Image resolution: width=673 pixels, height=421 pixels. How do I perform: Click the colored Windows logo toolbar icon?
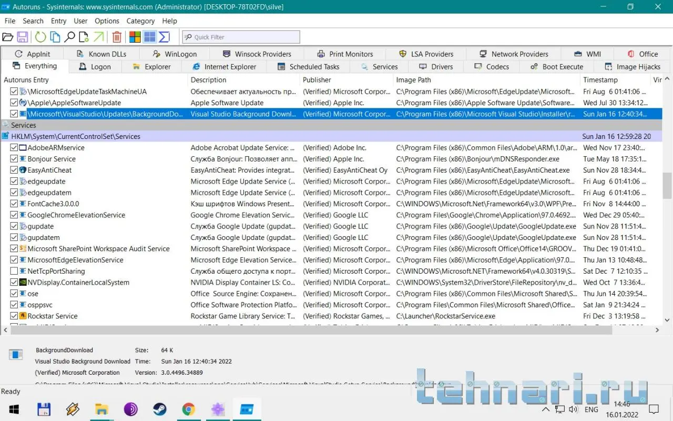pyautogui.click(x=135, y=37)
